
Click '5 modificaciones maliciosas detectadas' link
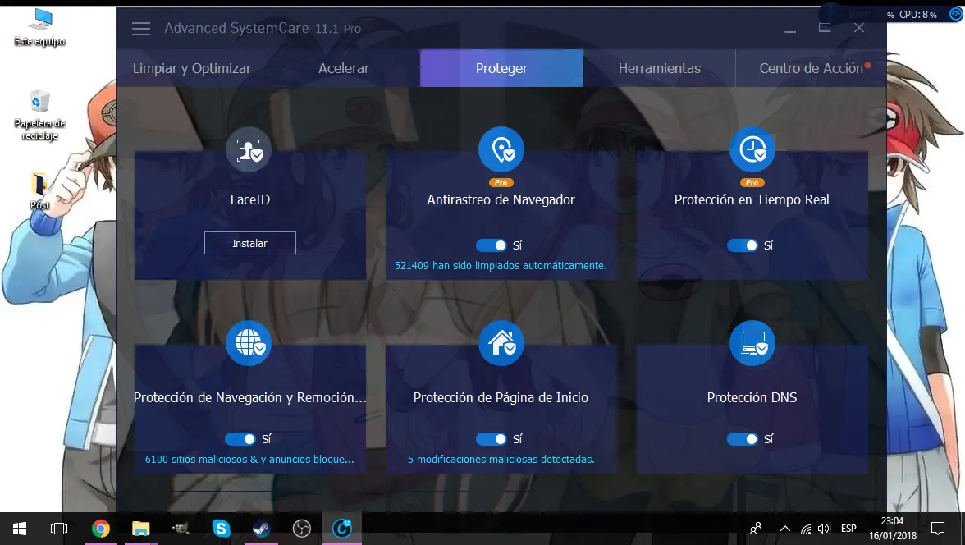click(x=501, y=459)
